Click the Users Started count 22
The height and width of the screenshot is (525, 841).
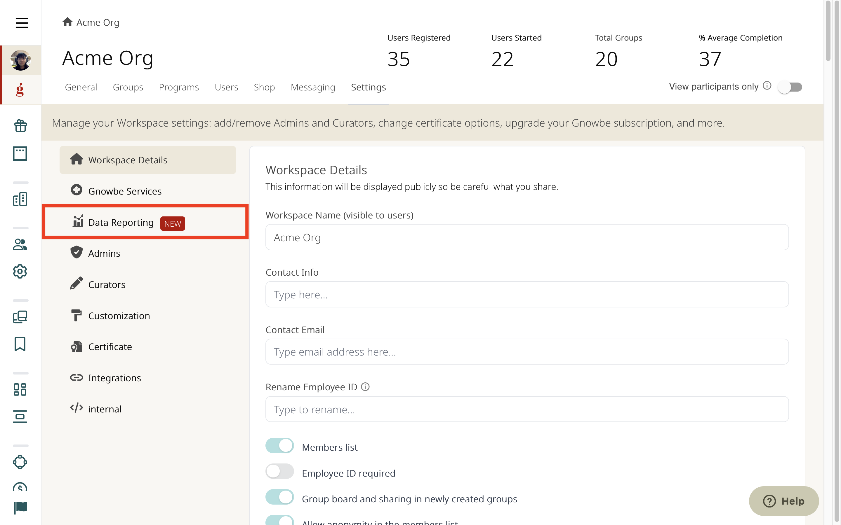[x=503, y=59]
